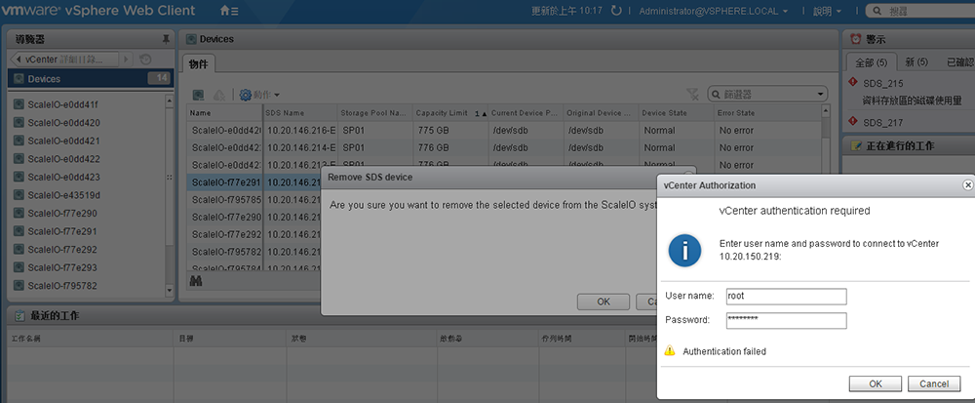Focus the User name field

pos(786,296)
